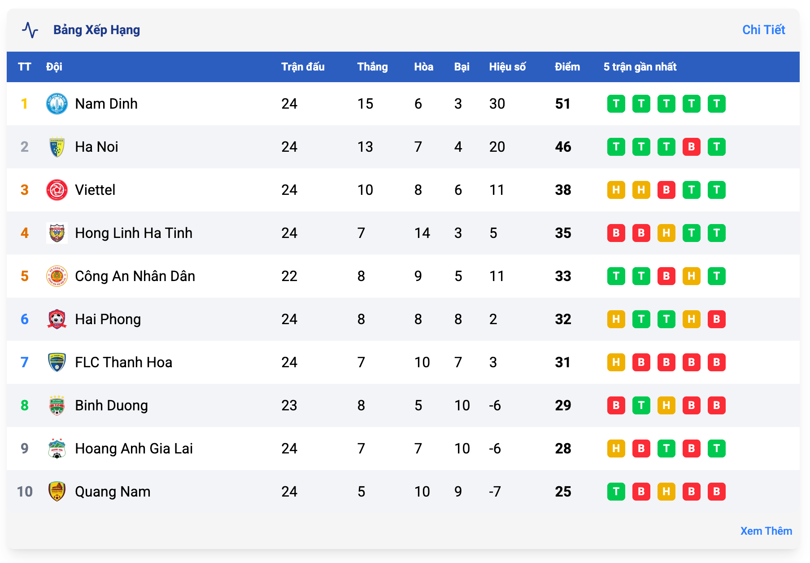Click the Viettel red circular logo
This screenshot has height=563, width=810.
coord(57,190)
